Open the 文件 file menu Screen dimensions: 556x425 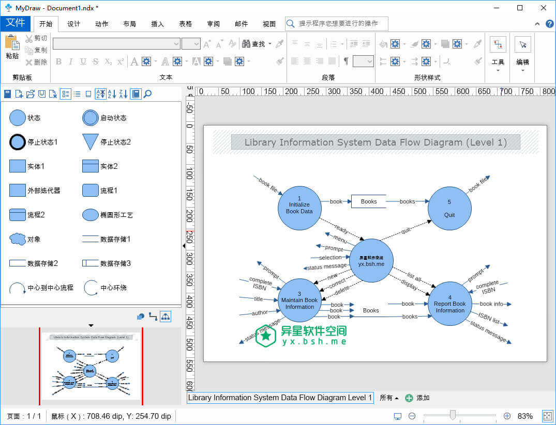(16, 23)
